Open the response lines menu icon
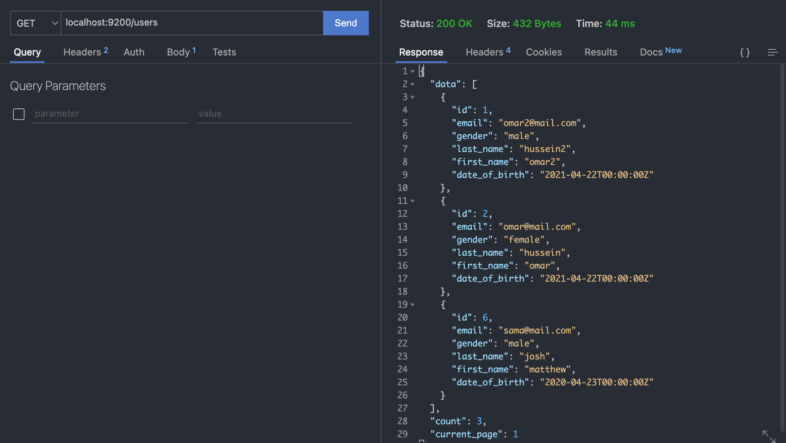 pos(773,52)
